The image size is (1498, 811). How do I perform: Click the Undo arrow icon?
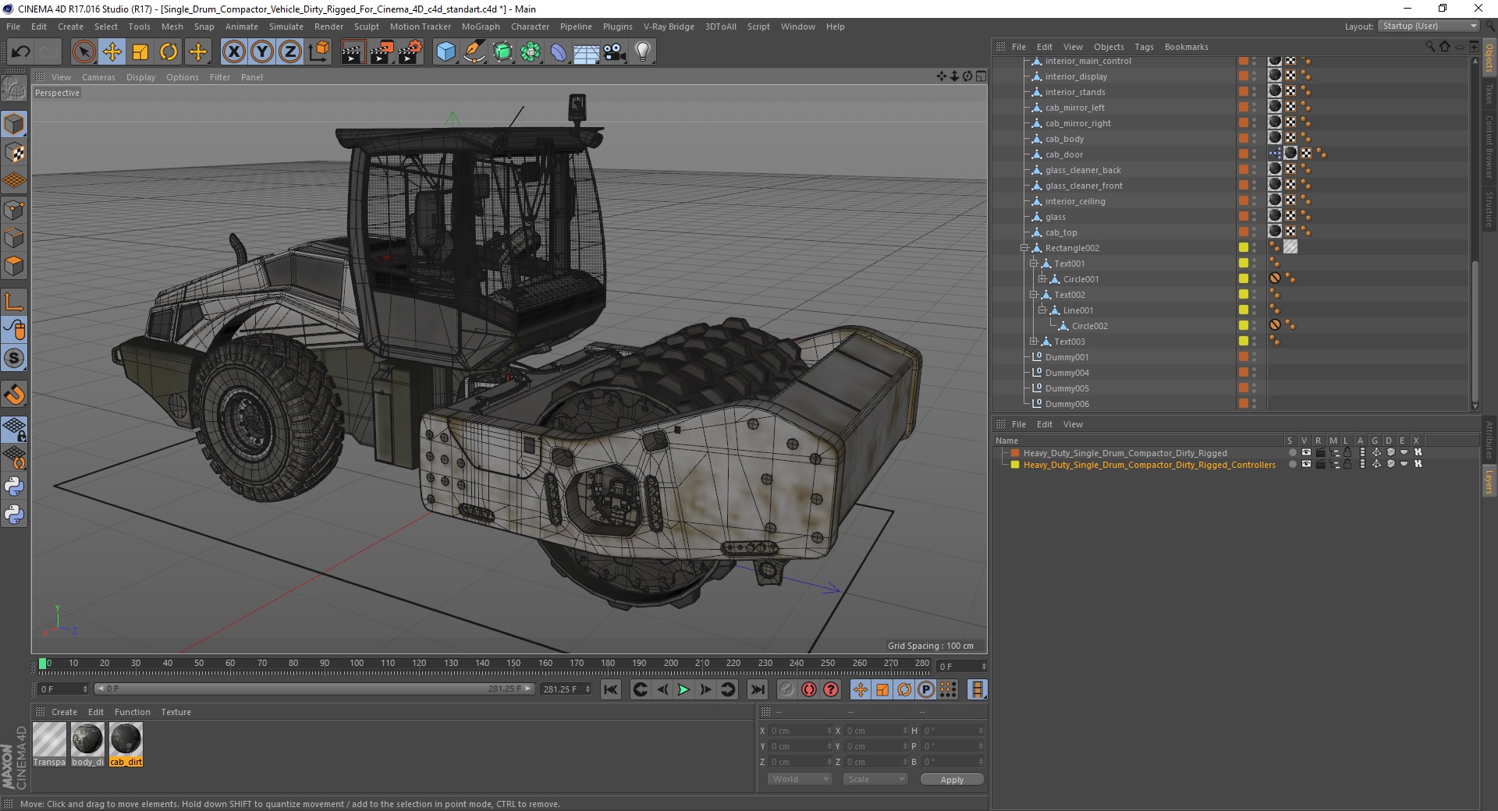(21, 52)
